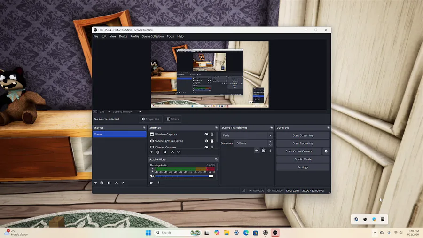Remove selected source with trash icon

[158, 152]
